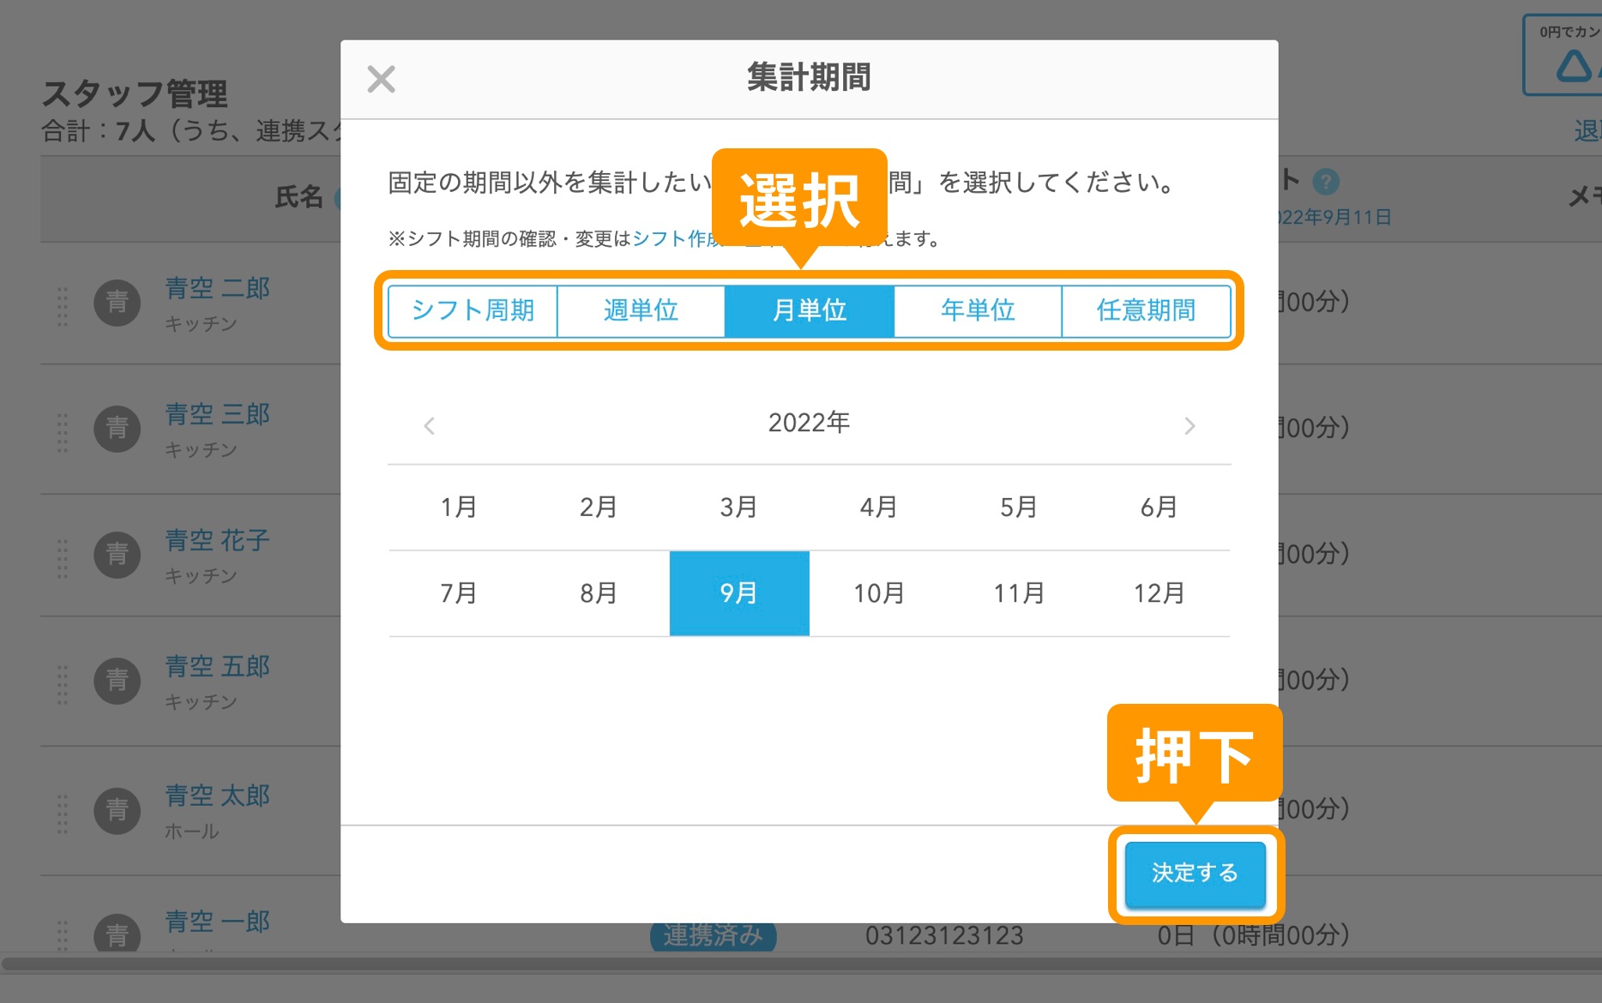Switch period mode to 任意期間
Viewport: 1602px width, 1003px height.
coord(1146,310)
